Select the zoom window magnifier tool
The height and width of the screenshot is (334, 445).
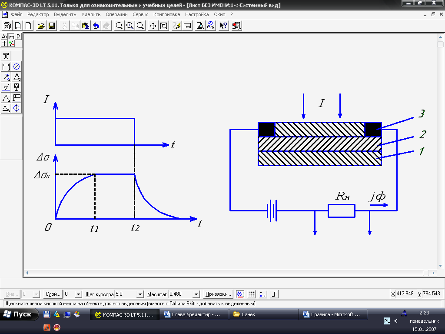click(120, 26)
